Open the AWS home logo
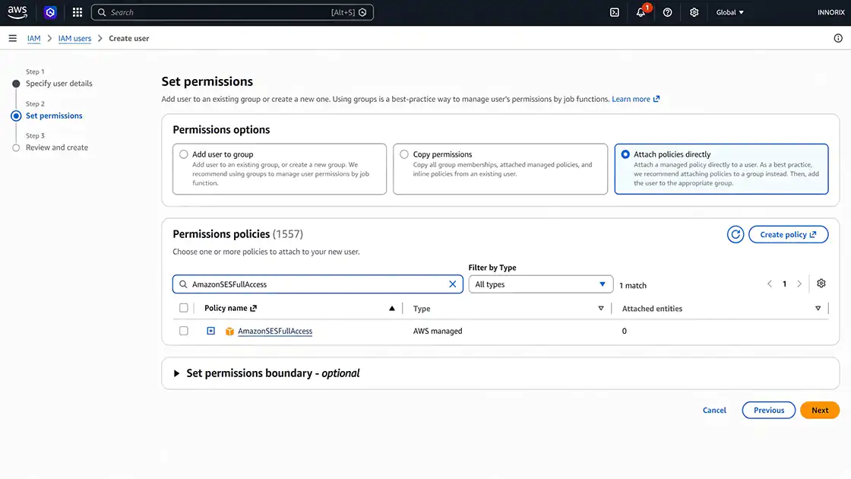 point(17,12)
